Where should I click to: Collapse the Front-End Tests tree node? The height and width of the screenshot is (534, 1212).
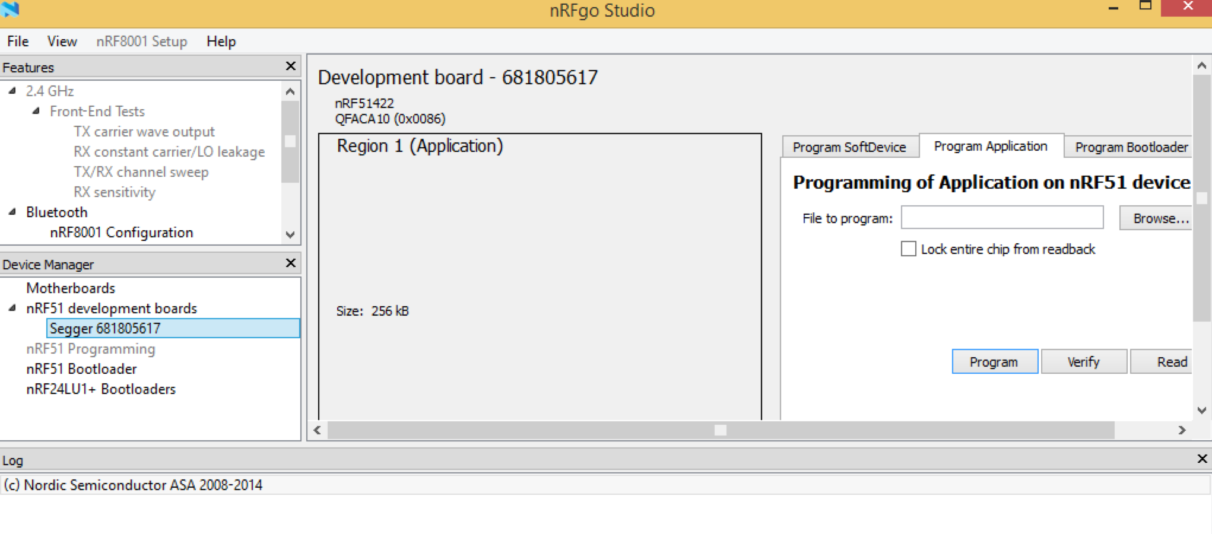36,111
